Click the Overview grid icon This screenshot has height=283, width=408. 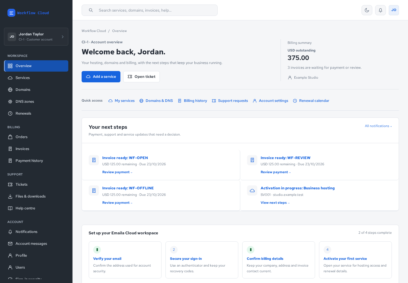[x=10, y=66]
